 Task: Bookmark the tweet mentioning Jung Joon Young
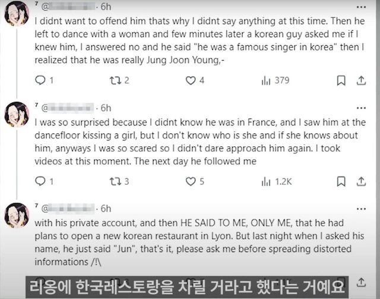(341, 80)
